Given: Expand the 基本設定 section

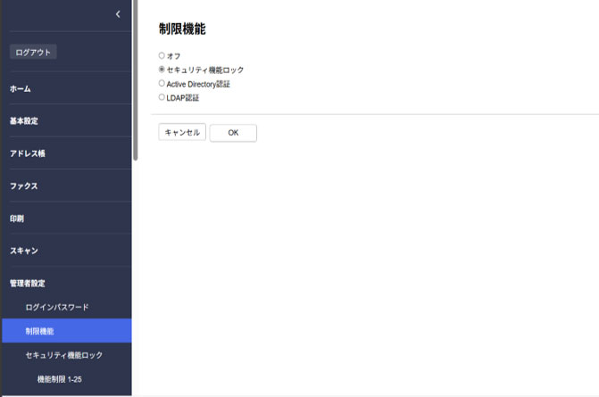Looking at the screenshot, I should pos(24,121).
